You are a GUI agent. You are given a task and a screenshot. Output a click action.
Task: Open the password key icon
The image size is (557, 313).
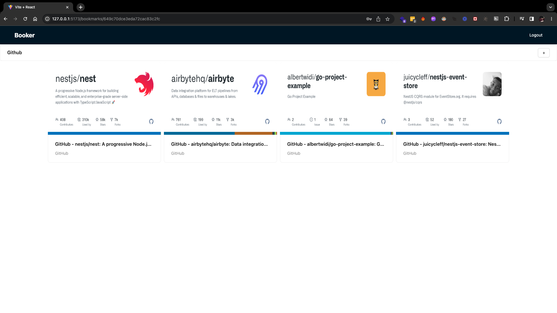[x=369, y=19]
